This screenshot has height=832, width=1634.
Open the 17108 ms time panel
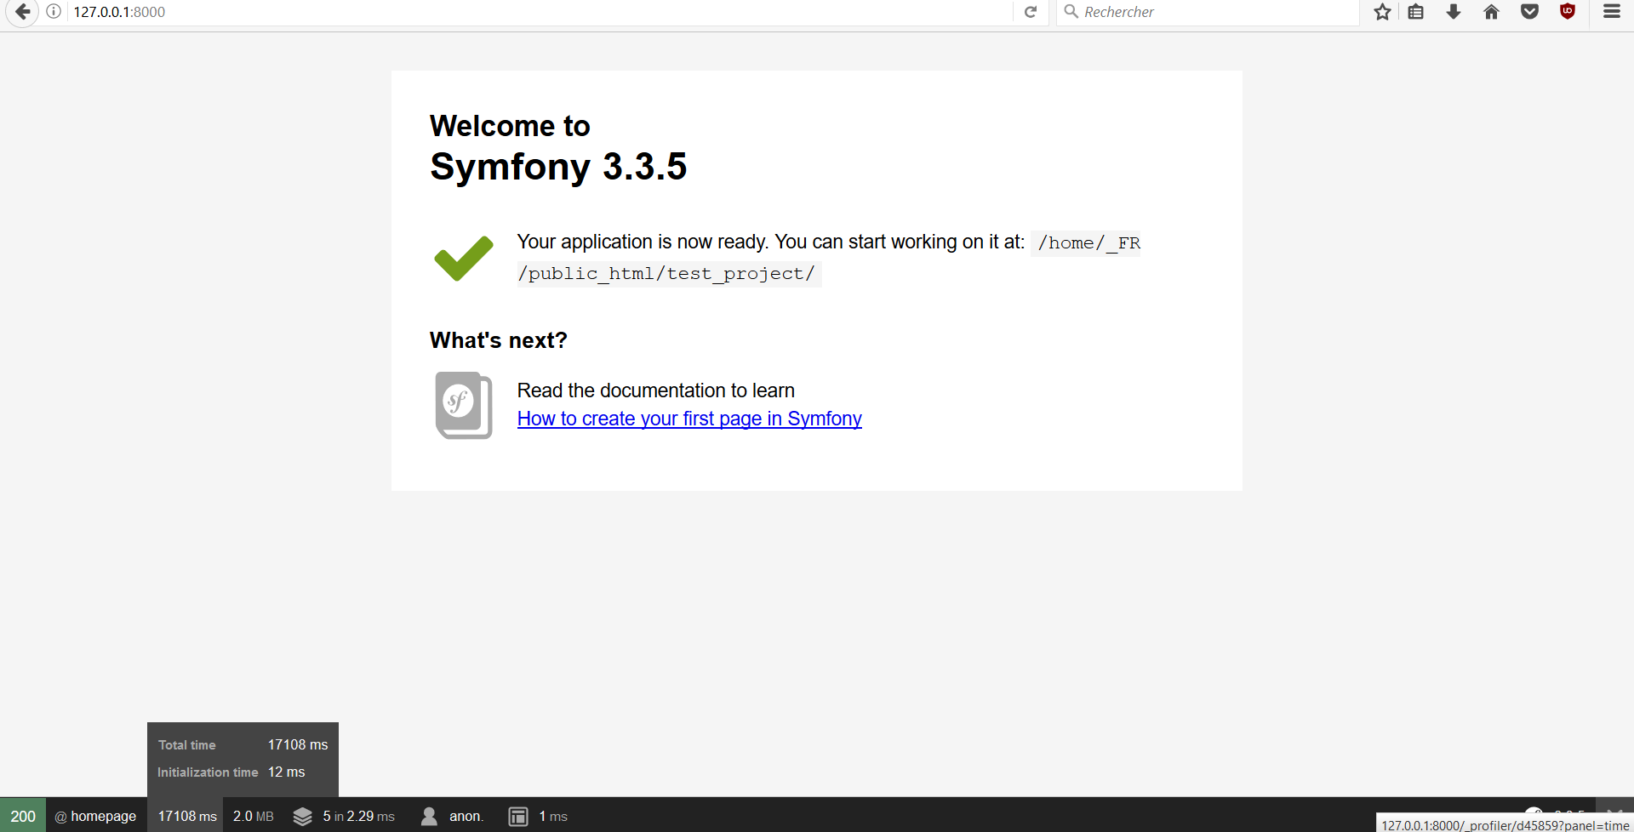[187, 817]
